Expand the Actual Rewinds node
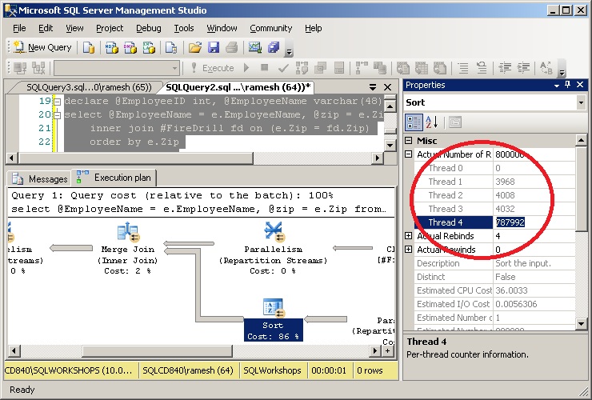Image resolution: width=592 pixels, height=400 pixels. click(409, 250)
